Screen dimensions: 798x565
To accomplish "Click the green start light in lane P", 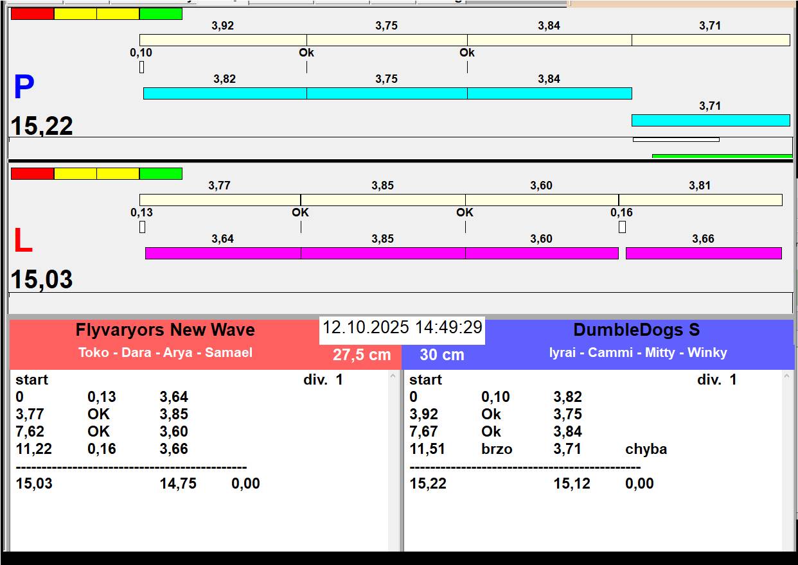I will [161, 13].
